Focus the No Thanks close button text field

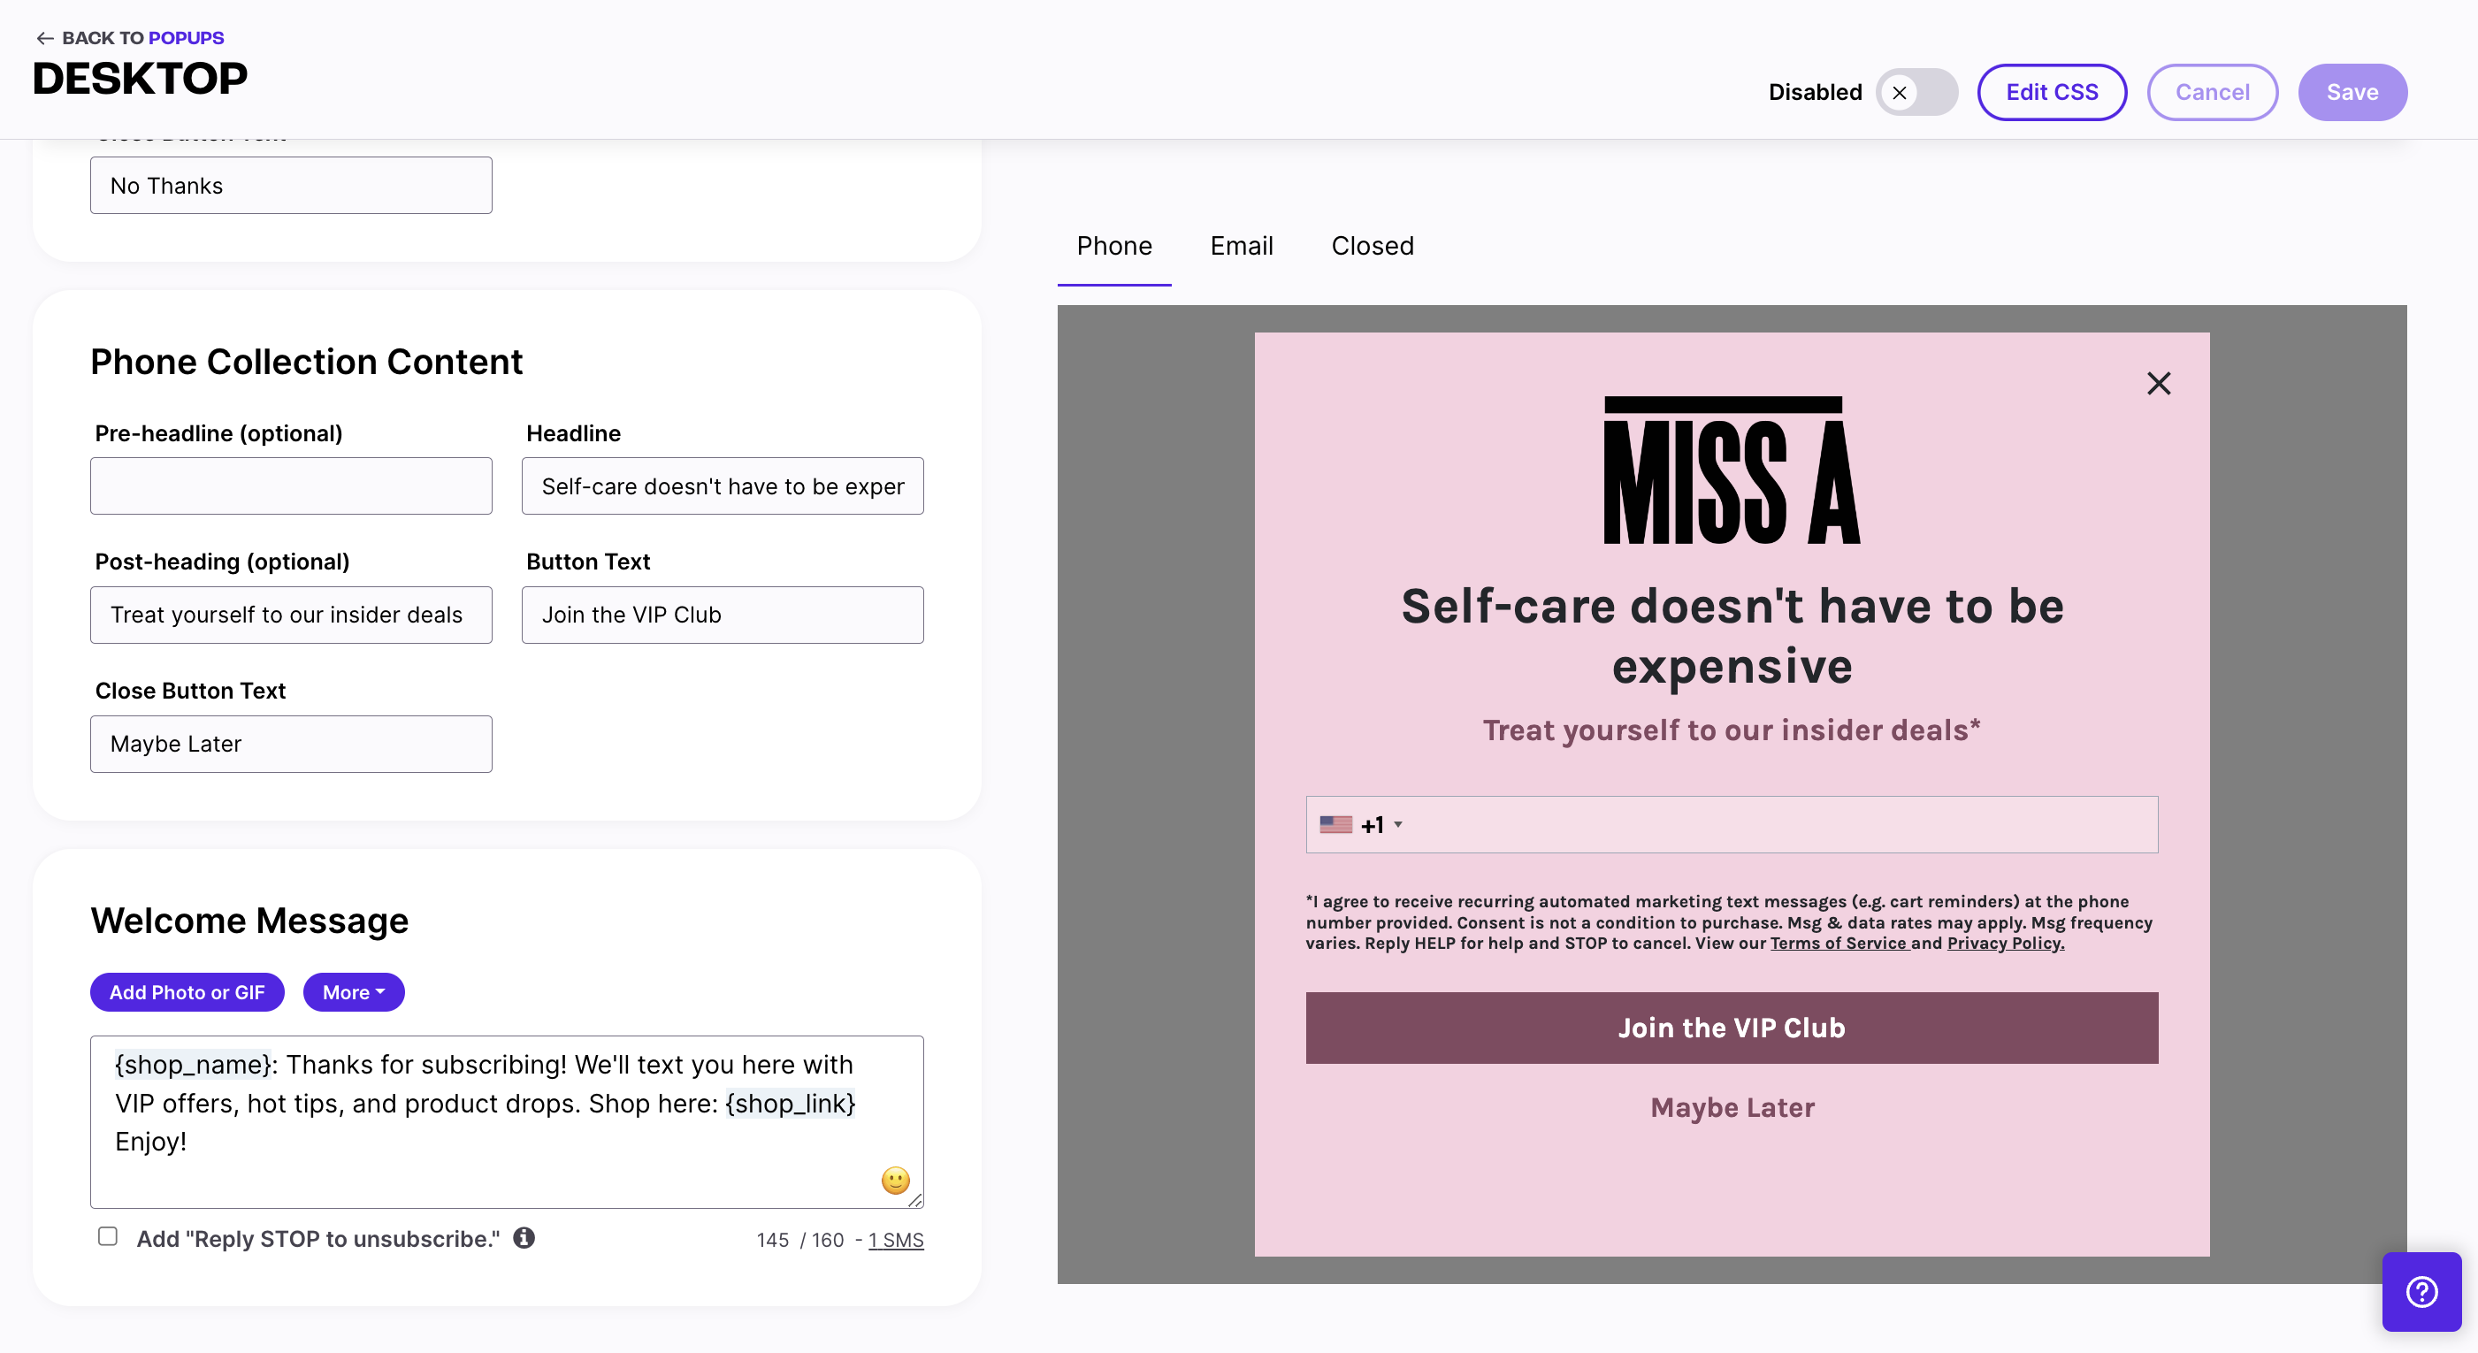pyautogui.click(x=290, y=186)
